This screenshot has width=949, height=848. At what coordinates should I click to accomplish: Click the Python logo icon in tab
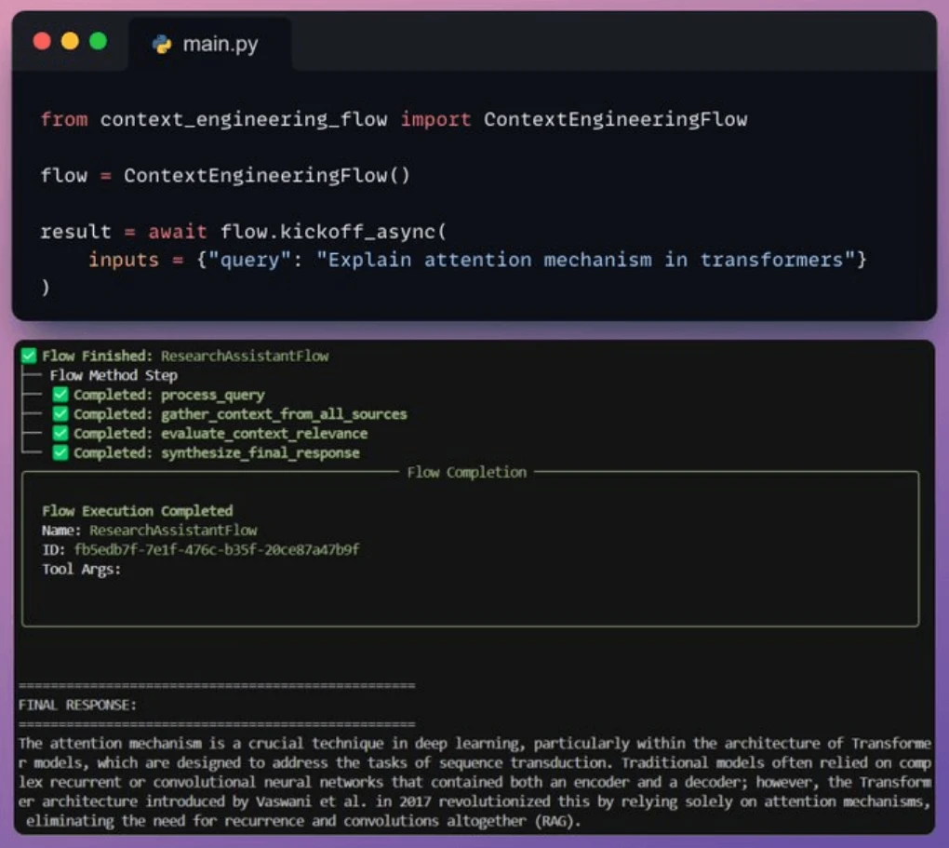[162, 45]
